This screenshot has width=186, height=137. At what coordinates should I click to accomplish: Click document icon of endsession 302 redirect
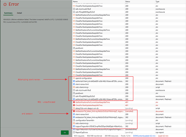point(74,117)
